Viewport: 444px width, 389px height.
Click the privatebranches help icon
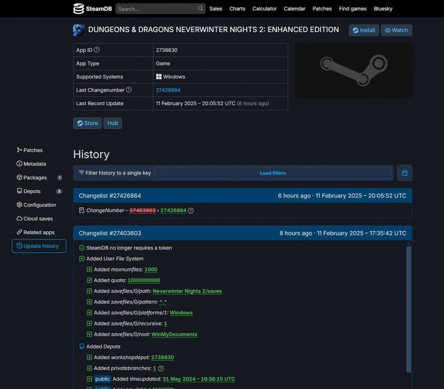tap(161, 368)
